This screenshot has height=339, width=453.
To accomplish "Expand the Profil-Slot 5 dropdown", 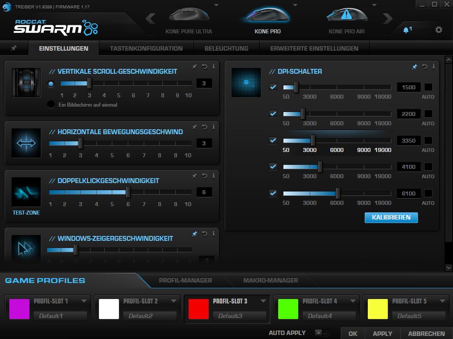I will (x=442, y=301).
